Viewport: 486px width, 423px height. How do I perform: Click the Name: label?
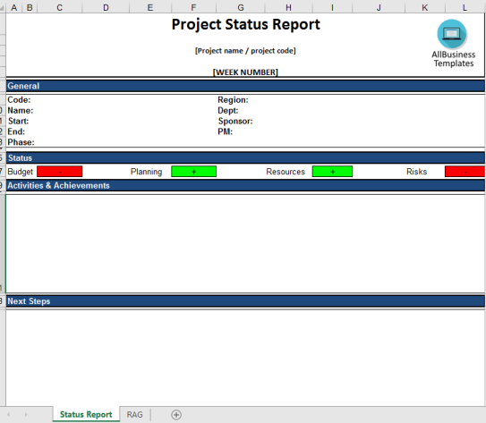click(x=21, y=111)
